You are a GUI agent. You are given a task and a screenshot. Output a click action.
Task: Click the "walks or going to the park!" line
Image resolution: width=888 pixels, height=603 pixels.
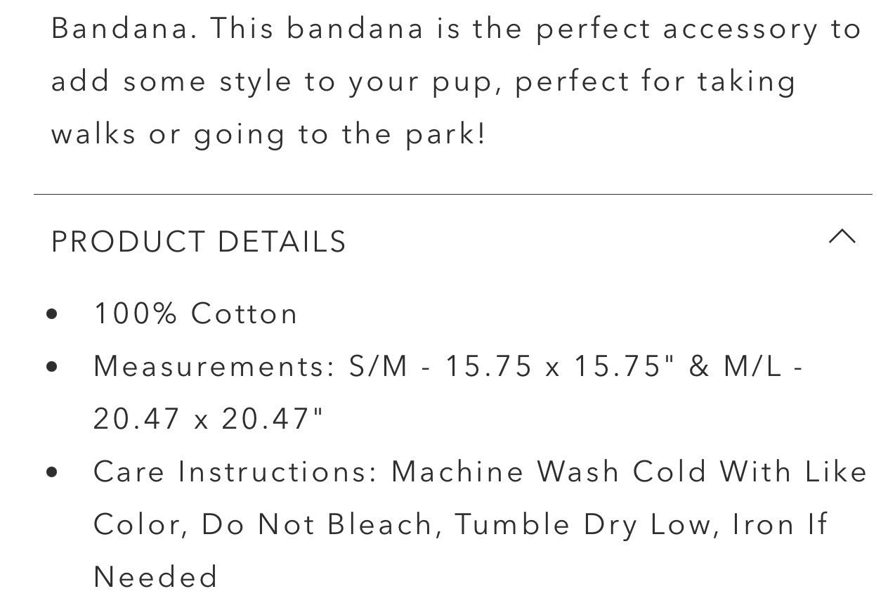tap(268, 134)
